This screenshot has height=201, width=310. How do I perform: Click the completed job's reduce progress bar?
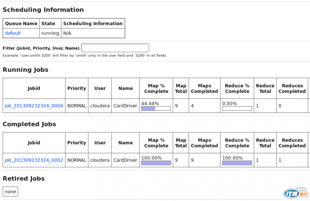point(237,163)
